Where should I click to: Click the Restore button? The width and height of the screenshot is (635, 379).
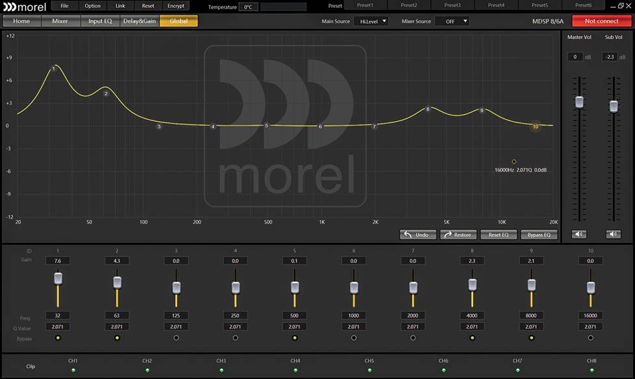(458, 235)
